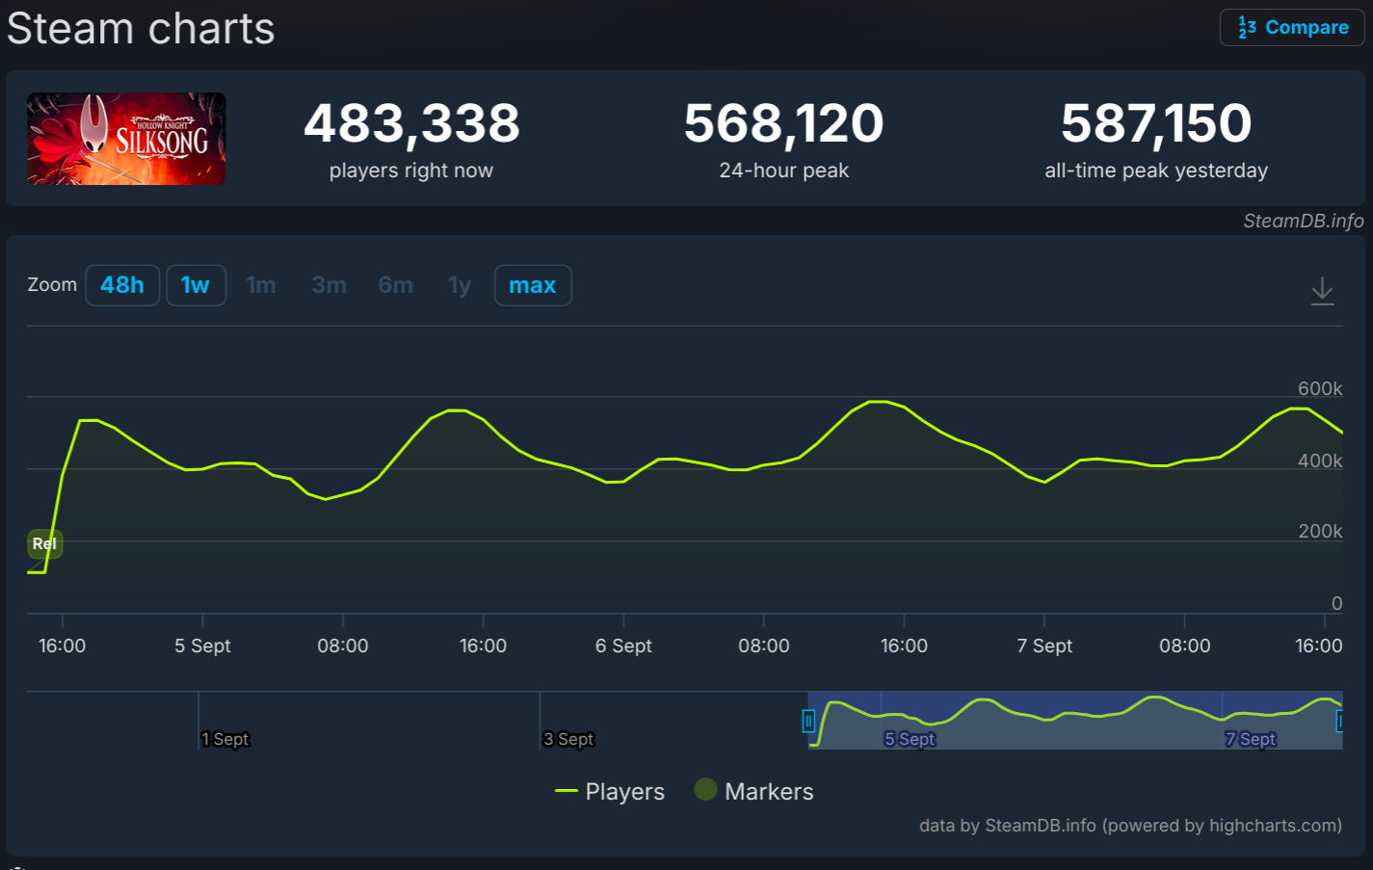
Task: Toggle the Players series in the legend
Action: point(610,791)
